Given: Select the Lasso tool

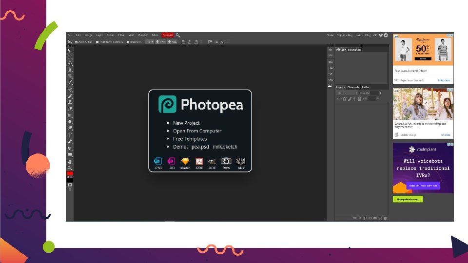Looking at the screenshot, I should pyautogui.click(x=70, y=63).
